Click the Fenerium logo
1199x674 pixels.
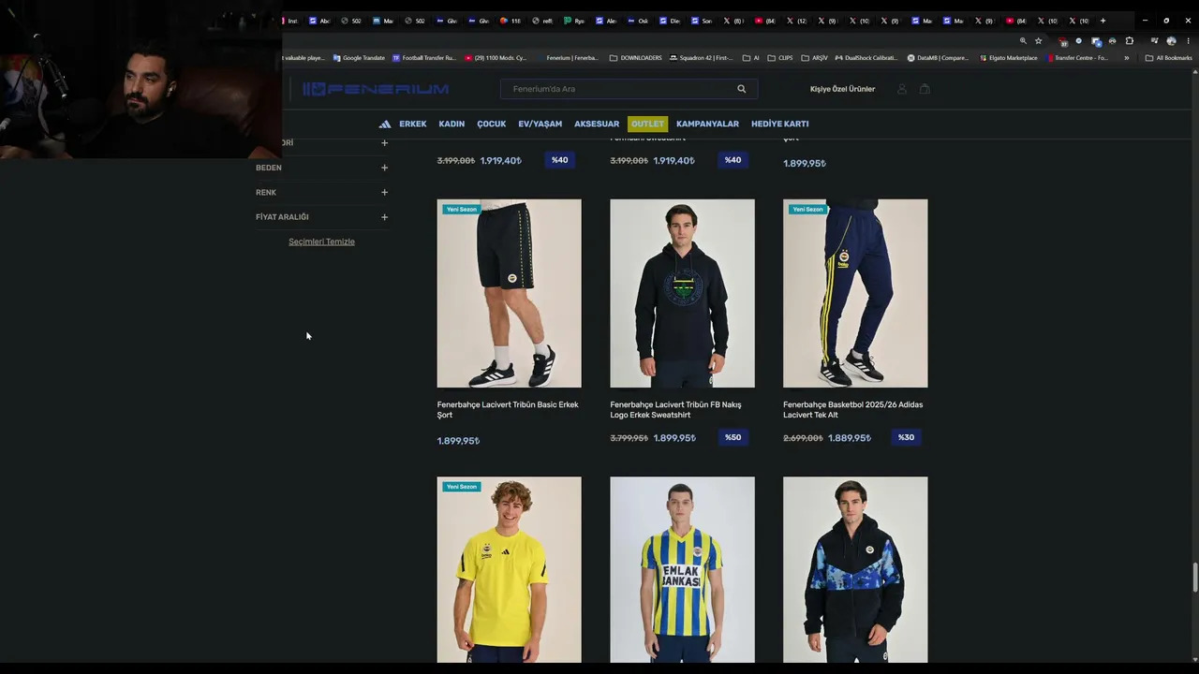[375, 89]
